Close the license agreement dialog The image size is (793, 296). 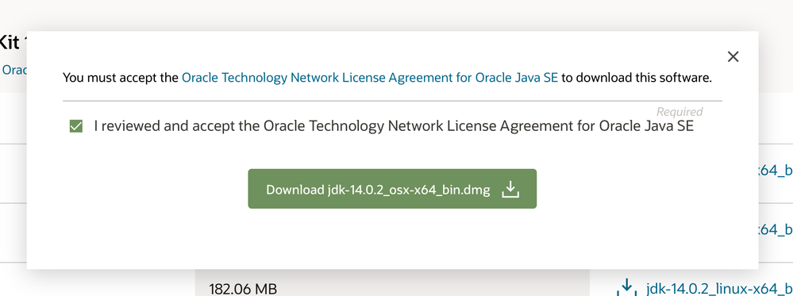tap(733, 56)
